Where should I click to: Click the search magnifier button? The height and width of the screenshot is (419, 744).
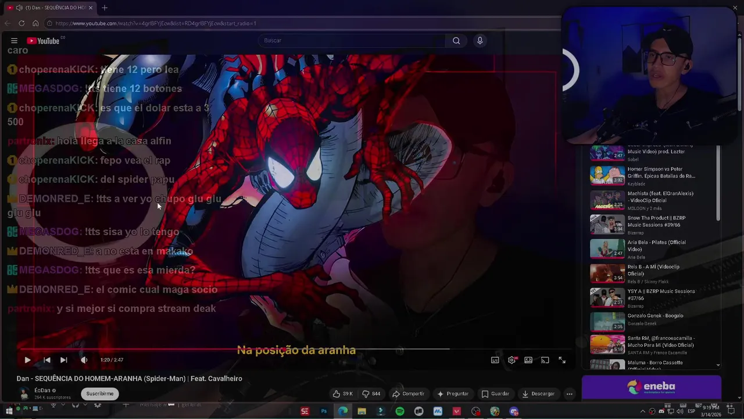[456, 41]
